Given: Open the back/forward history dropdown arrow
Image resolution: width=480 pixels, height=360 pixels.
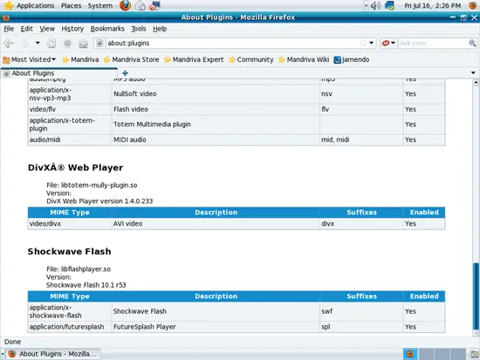Looking at the screenshot, I should tap(38, 43).
